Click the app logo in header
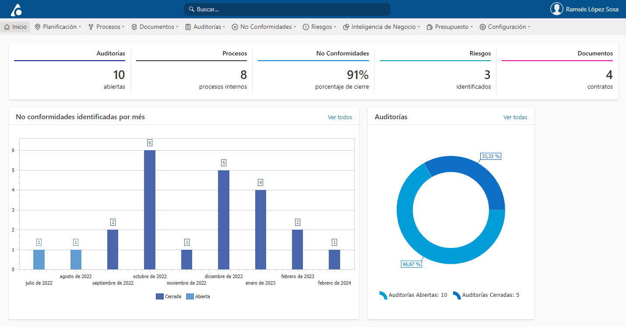626x327 pixels. pos(17,10)
